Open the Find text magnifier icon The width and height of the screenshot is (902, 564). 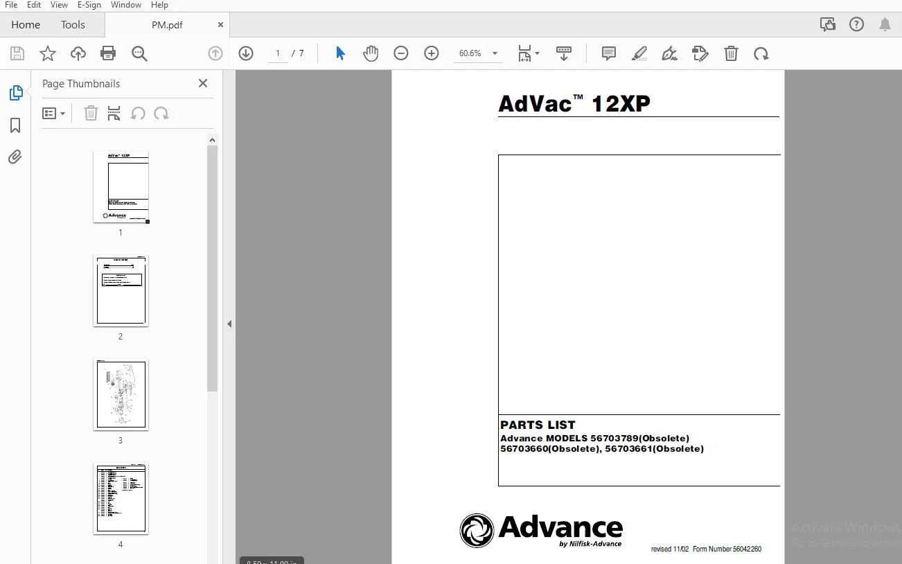click(139, 53)
